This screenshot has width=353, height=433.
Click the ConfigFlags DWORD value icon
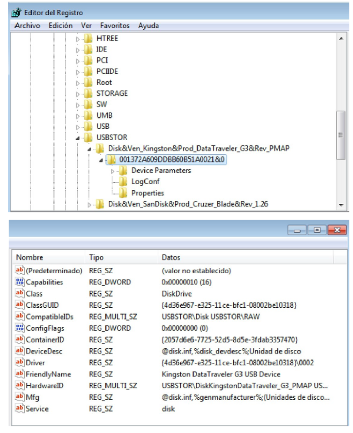tap(20, 328)
